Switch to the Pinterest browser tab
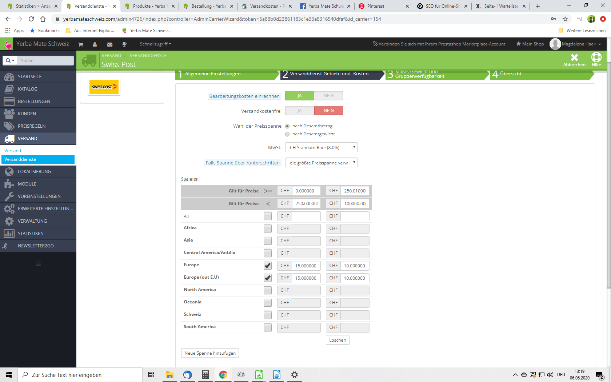 tap(383, 6)
